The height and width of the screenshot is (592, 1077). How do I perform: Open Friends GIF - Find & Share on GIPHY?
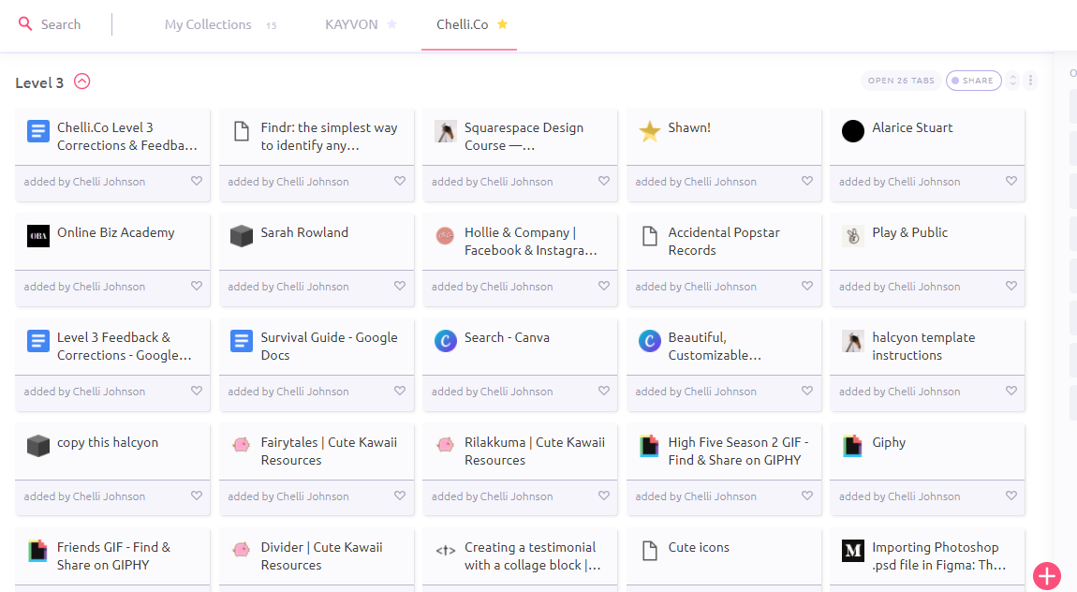point(113,556)
